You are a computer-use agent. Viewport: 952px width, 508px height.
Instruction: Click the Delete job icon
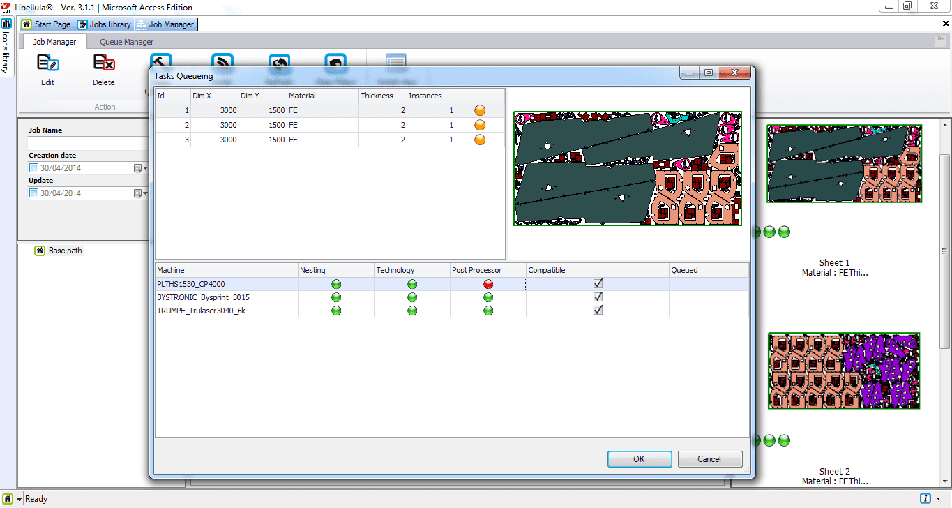[104, 64]
